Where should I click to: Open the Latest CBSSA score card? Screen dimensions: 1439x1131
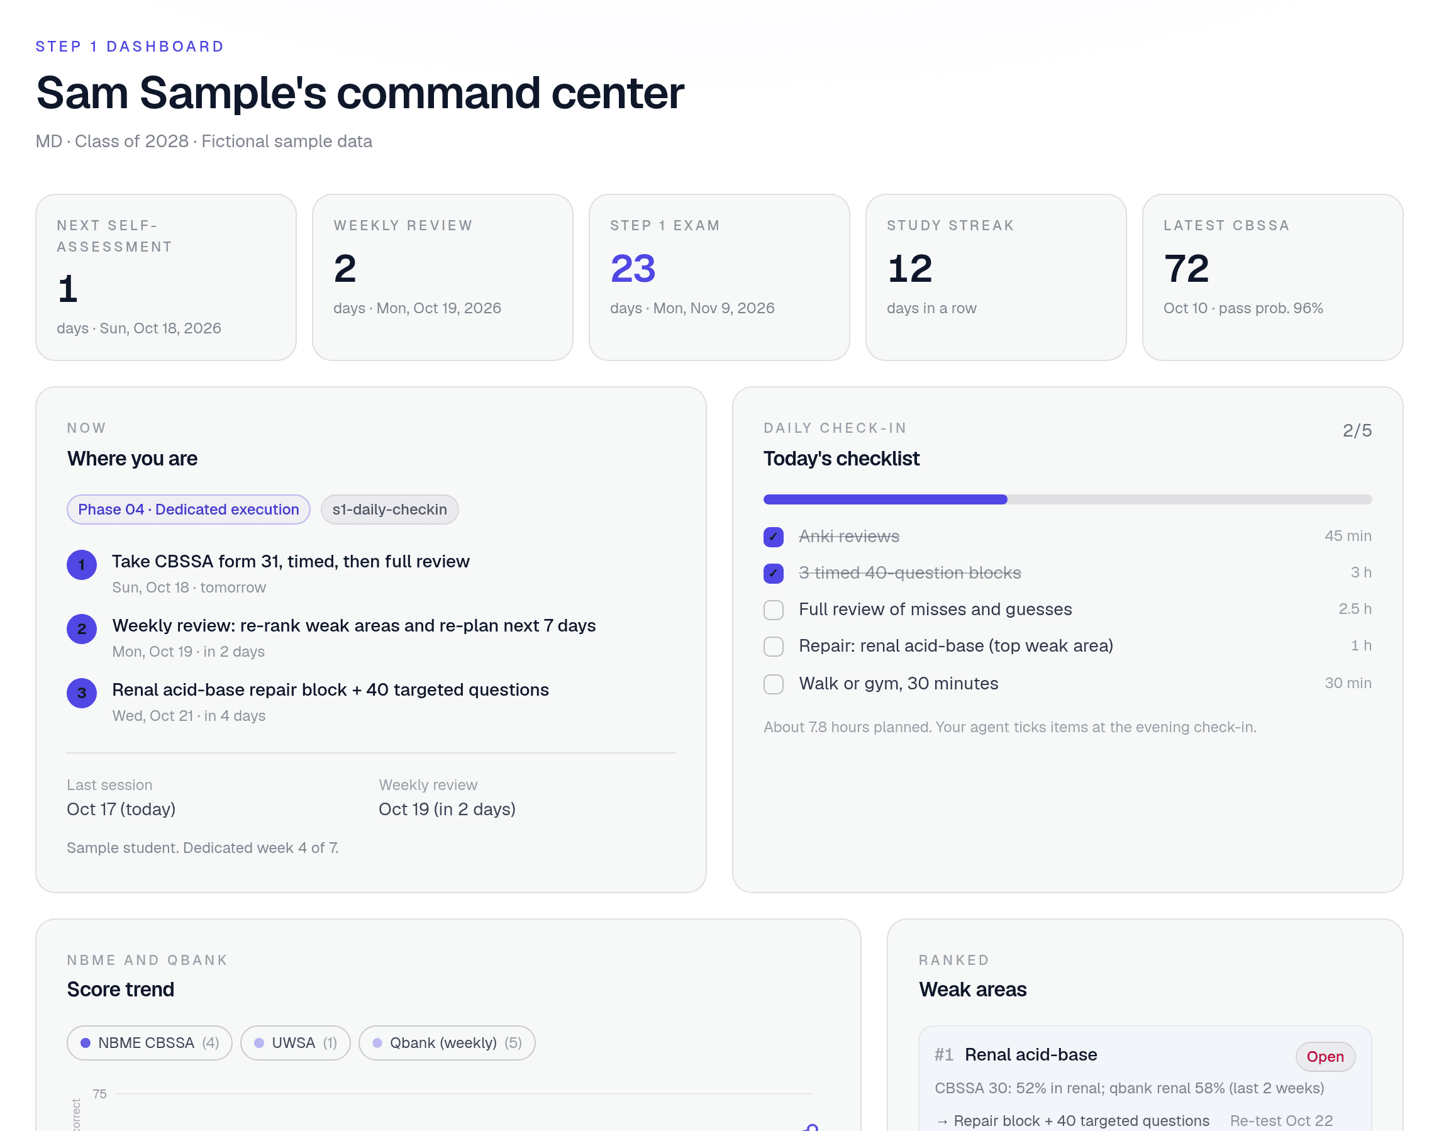[1273, 277]
